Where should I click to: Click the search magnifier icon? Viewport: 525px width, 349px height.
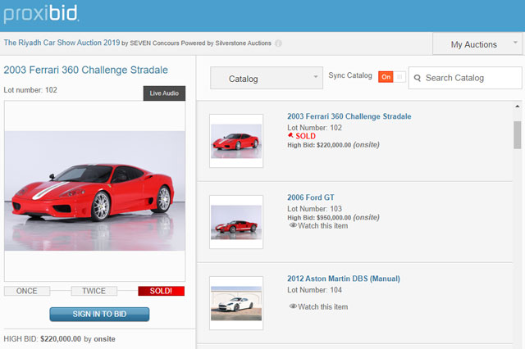click(x=418, y=78)
